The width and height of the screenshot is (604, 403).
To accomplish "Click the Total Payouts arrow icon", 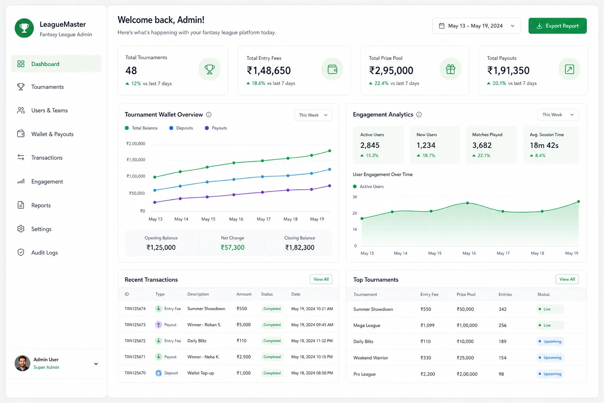I will click(x=569, y=69).
